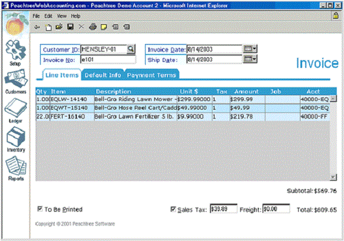Toggle the Sales Tax checkbox
Viewport: 344px width, 241px height.
pyautogui.click(x=173, y=209)
